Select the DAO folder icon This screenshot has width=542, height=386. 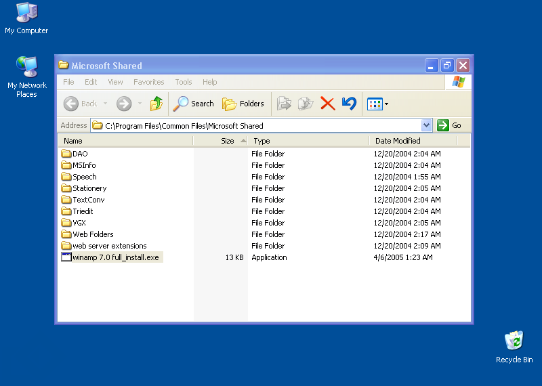(x=66, y=154)
